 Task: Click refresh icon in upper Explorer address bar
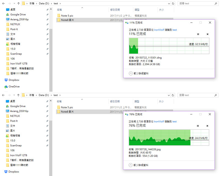pyautogui.click(x=173, y=4)
